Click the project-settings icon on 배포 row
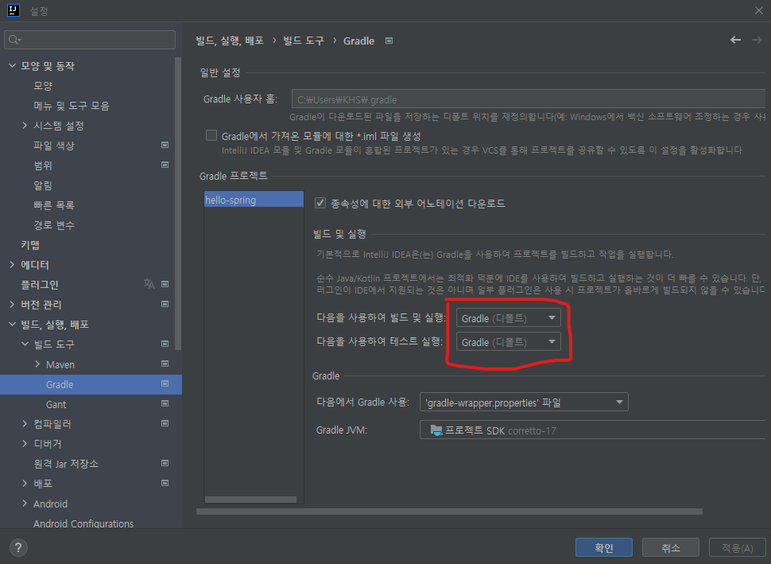The width and height of the screenshot is (771, 564). 165,484
